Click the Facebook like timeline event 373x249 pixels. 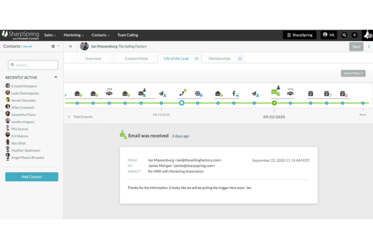coord(234,93)
